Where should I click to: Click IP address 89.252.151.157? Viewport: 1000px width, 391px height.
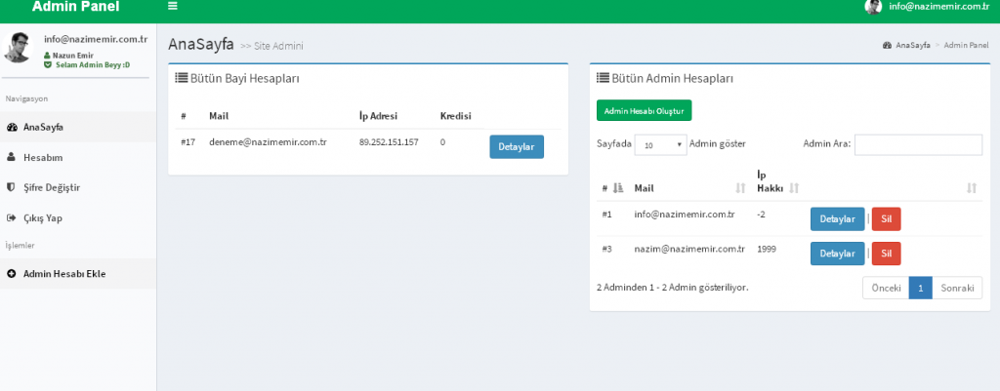point(389,142)
